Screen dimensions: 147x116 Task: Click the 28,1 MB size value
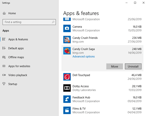137,86
